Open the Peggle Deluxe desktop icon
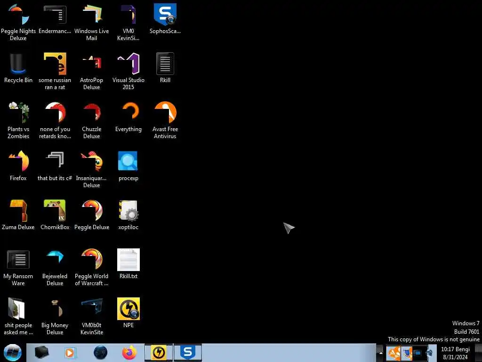The width and height of the screenshot is (482, 362). pyautogui.click(x=92, y=215)
